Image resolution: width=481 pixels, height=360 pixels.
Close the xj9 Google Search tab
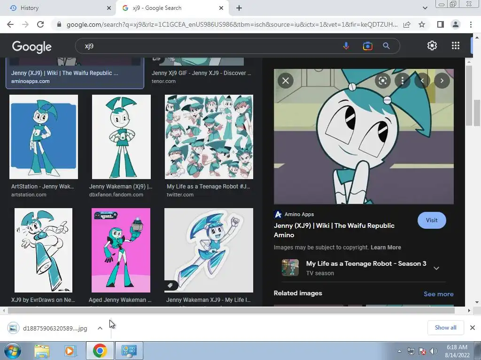[221, 8]
